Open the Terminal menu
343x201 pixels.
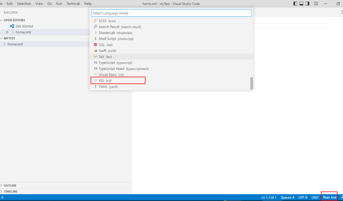pyautogui.click(x=73, y=4)
